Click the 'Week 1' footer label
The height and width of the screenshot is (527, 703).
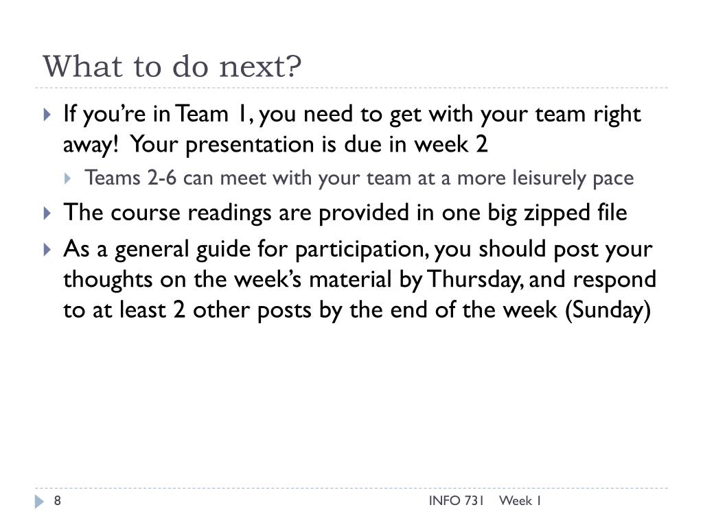pyautogui.click(x=520, y=500)
